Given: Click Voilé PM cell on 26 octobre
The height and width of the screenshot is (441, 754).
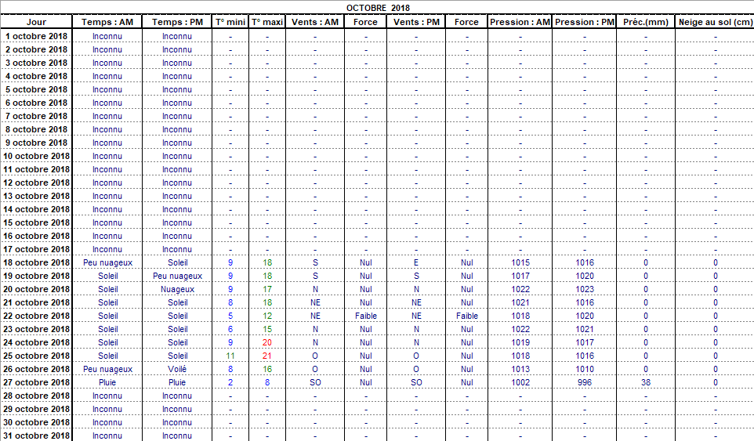Looking at the screenshot, I should tap(177, 369).
